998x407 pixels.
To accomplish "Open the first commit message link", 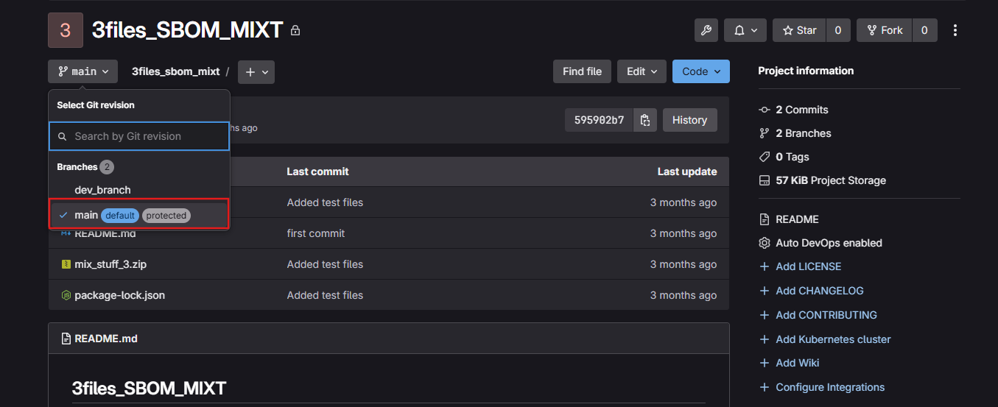I will (x=316, y=233).
